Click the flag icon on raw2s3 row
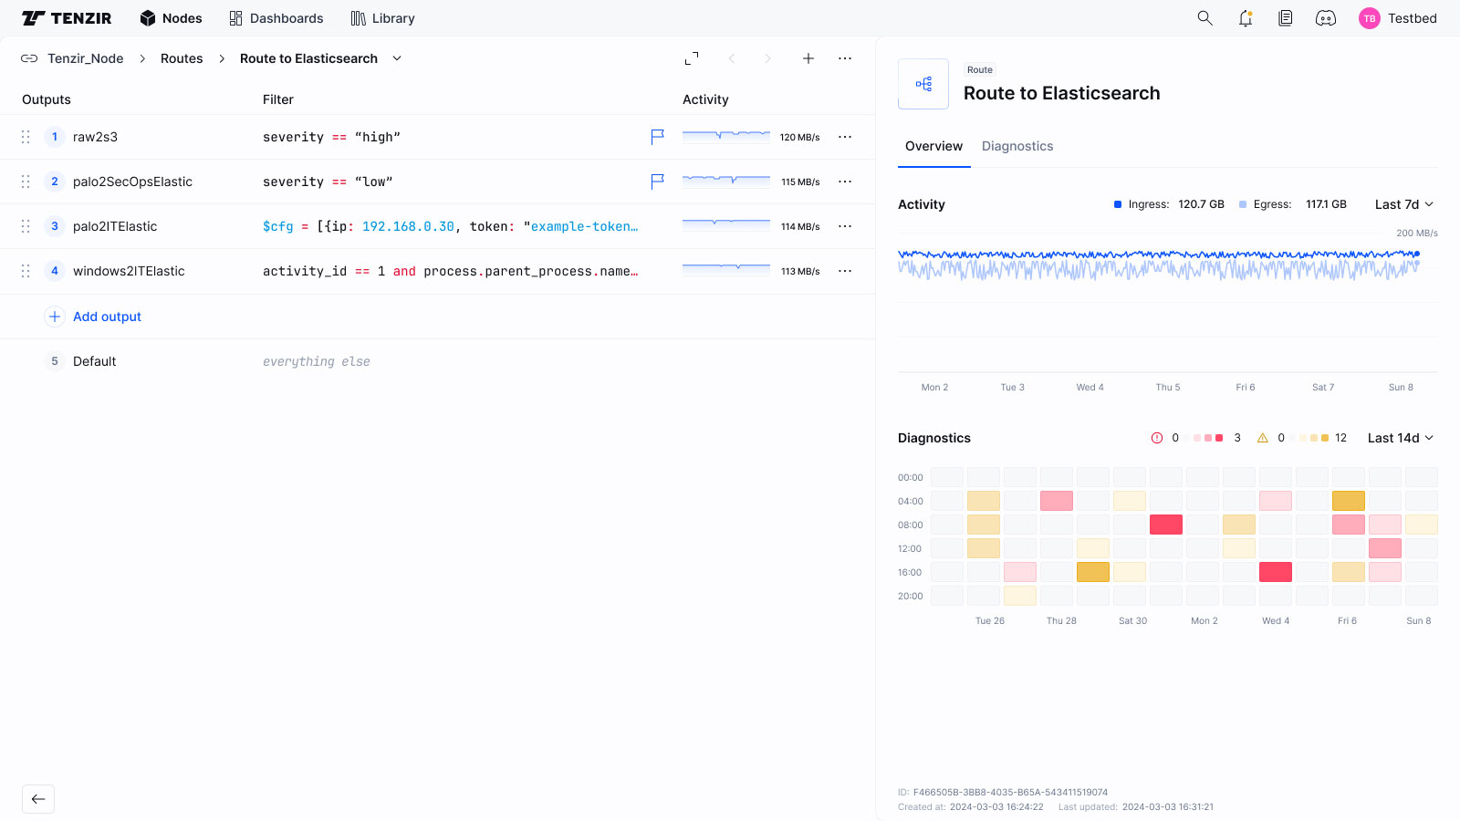Viewport: 1460px width, 821px height. [x=657, y=137]
